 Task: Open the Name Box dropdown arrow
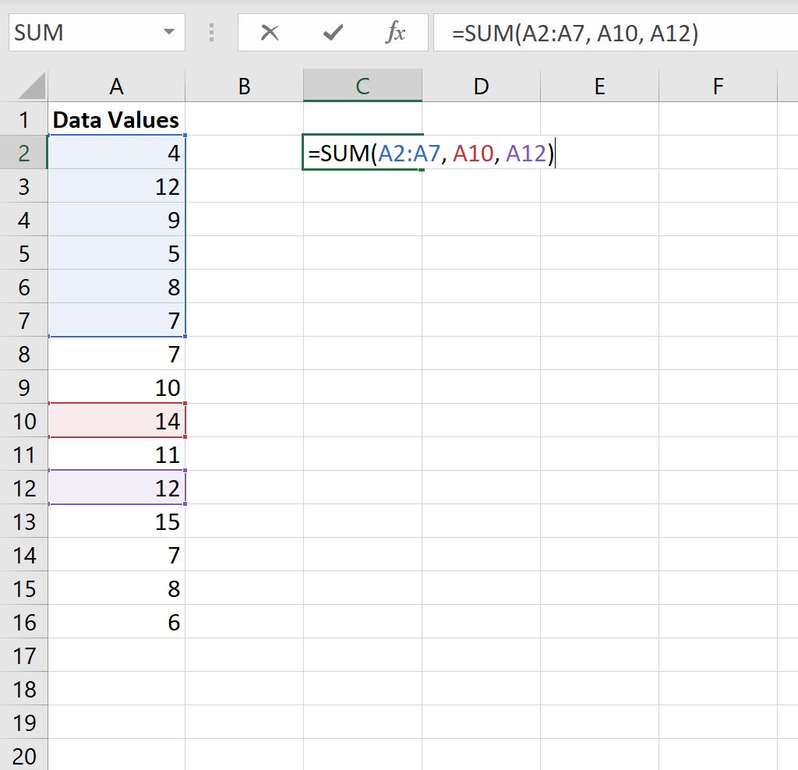tap(166, 32)
